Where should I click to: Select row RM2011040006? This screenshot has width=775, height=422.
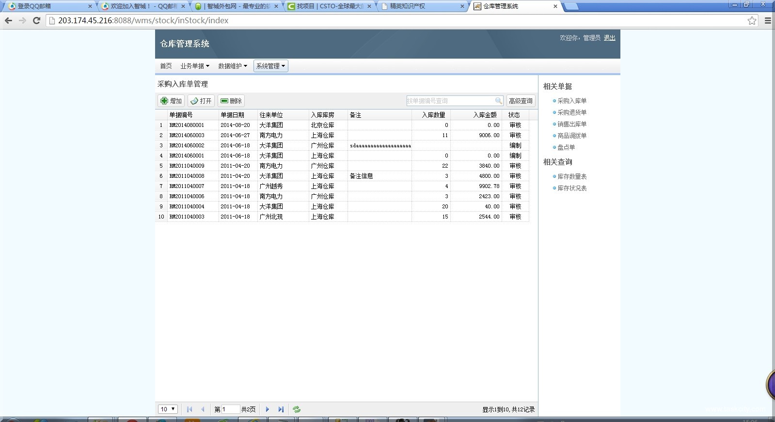pos(342,196)
